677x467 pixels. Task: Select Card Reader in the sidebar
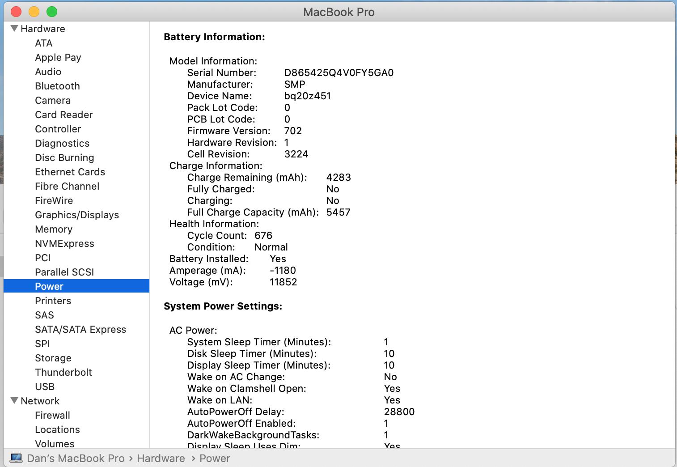(x=64, y=115)
